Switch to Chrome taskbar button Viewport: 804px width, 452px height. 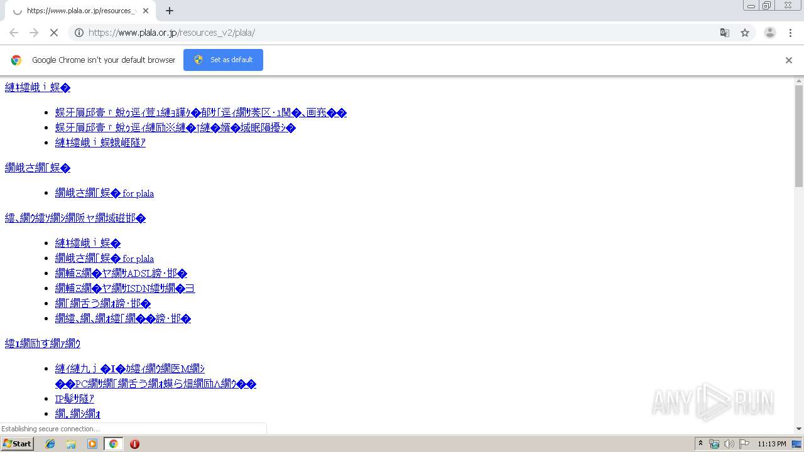tap(113, 444)
